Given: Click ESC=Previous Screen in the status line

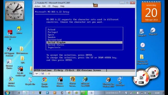Looking at the screenshot, I should point(89,70).
